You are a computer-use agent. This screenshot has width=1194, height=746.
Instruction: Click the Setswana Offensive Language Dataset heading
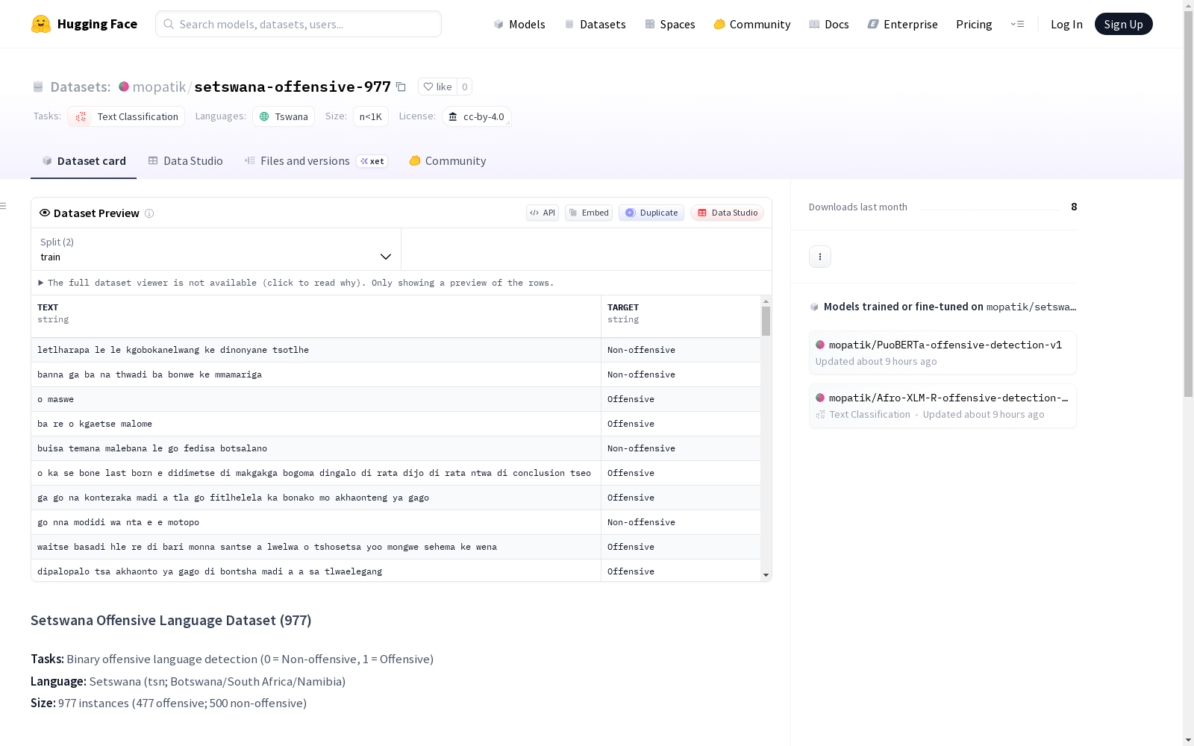[x=171, y=621]
